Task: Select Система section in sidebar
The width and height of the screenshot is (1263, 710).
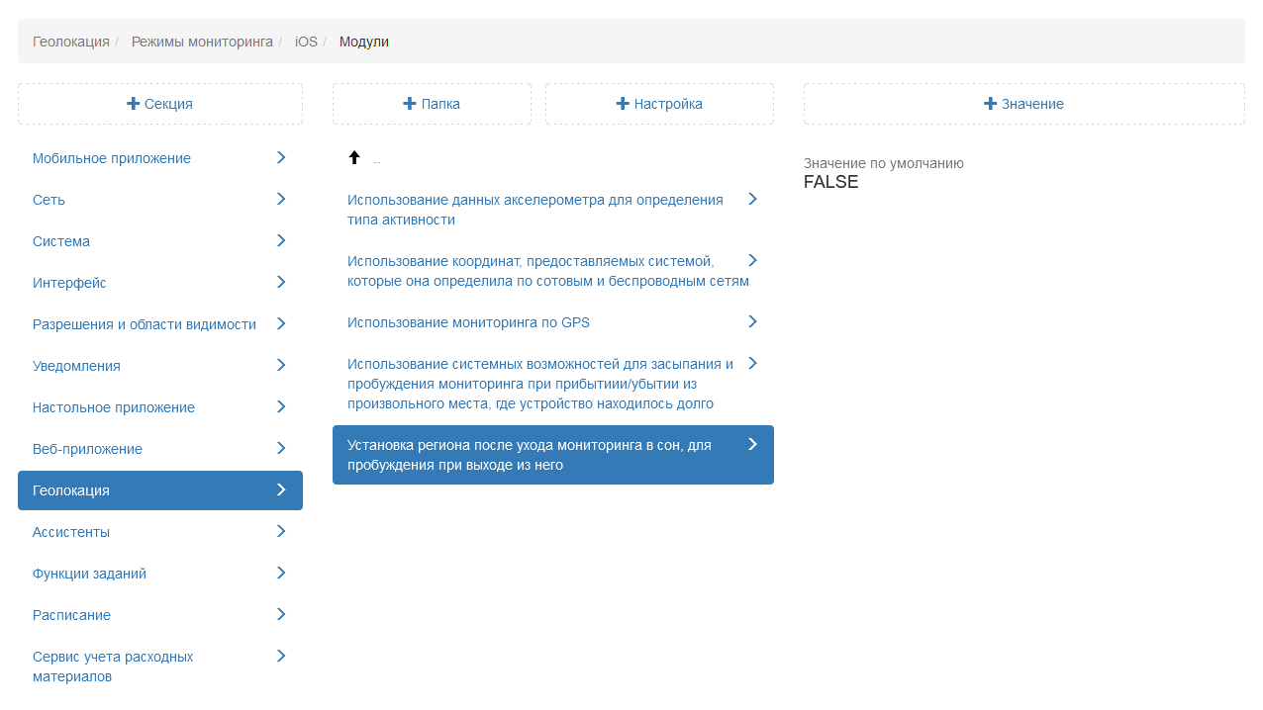Action: (x=61, y=241)
